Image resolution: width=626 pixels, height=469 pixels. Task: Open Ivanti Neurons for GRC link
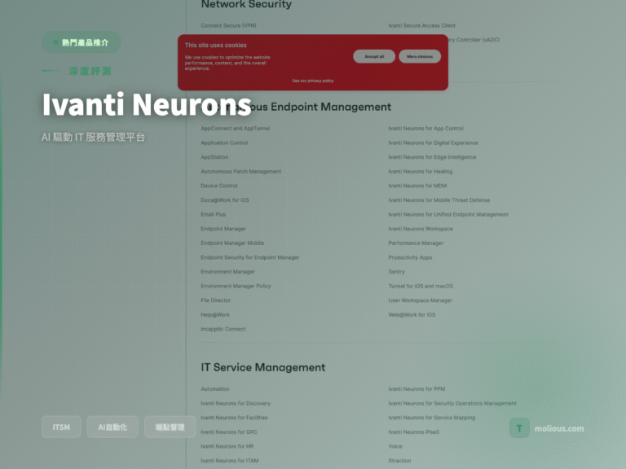[229, 432]
